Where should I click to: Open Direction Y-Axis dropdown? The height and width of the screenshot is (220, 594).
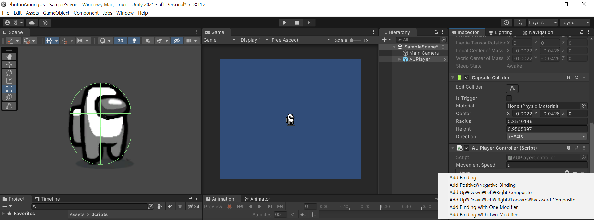(x=547, y=137)
